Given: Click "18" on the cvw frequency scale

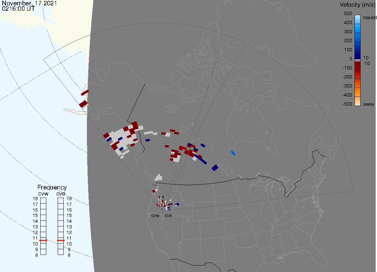Looking at the screenshot, I should click(x=35, y=199).
